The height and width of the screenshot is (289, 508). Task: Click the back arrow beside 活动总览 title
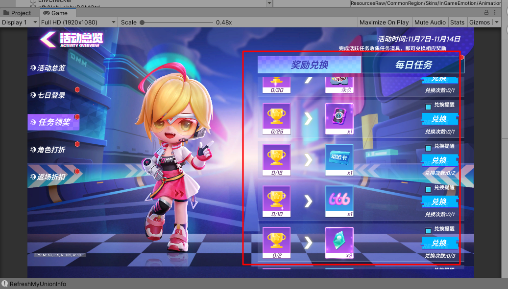point(48,40)
